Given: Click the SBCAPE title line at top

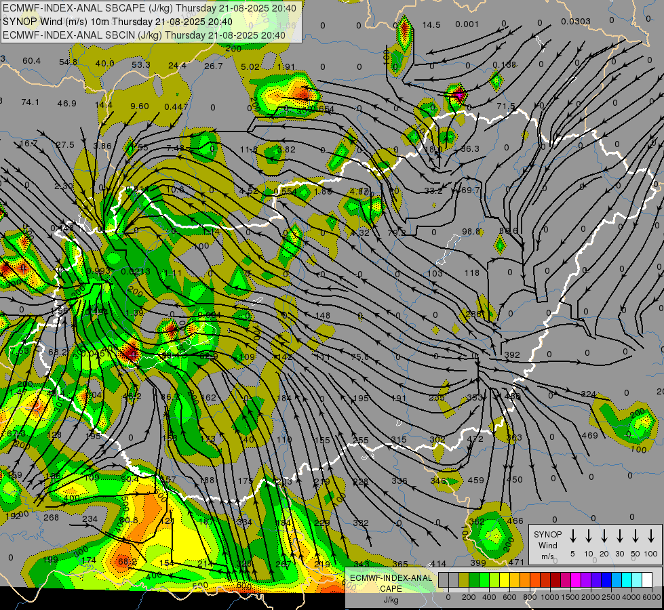Looking at the screenshot, I should tap(149, 8).
